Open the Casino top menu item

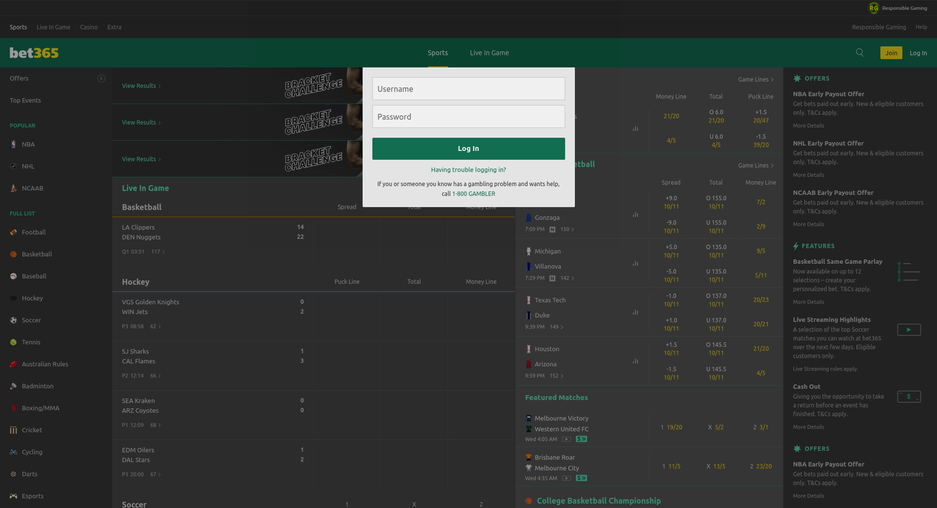(89, 27)
